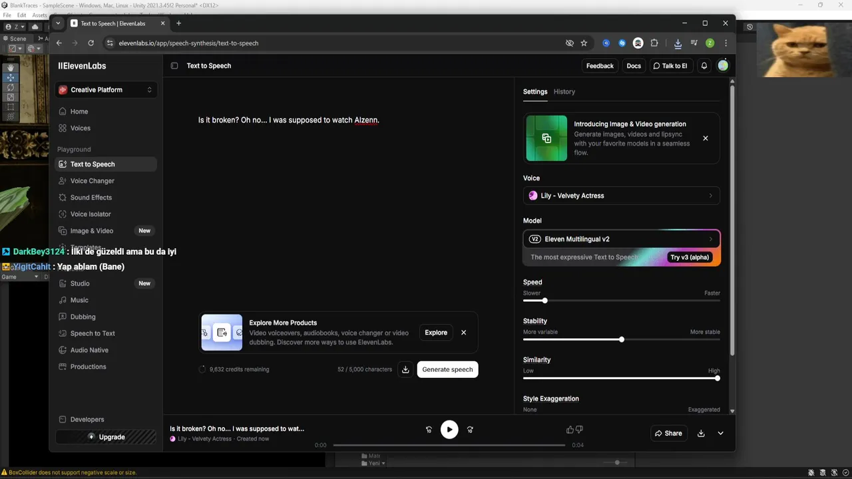Click the Share button
The width and height of the screenshot is (852, 479).
668,433
